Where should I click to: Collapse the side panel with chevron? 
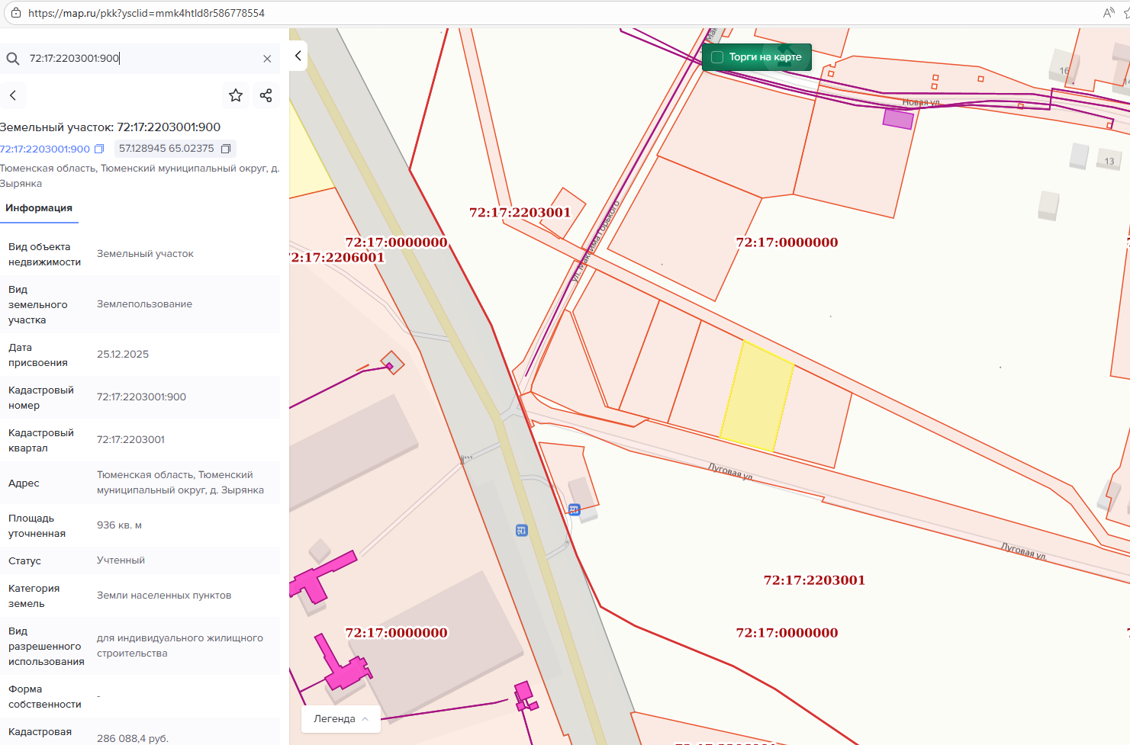(x=298, y=56)
